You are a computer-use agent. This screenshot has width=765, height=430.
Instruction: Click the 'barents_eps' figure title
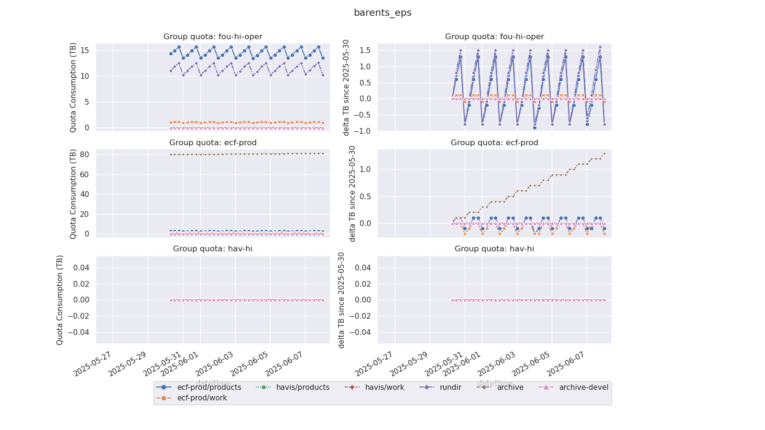click(x=382, y=13)
